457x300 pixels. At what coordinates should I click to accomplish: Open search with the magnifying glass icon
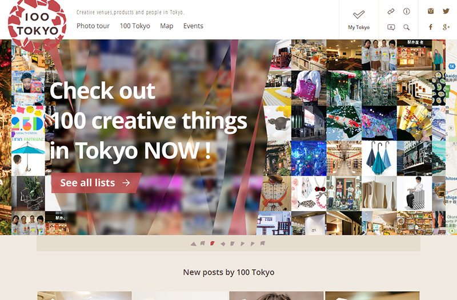pyautogui.click(x=407, y=27)
